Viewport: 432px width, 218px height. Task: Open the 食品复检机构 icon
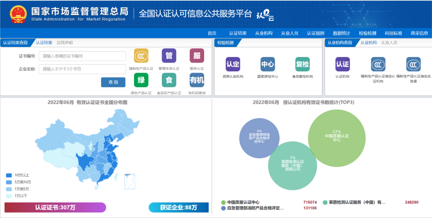pyautogui.click(x=302, y=64)
